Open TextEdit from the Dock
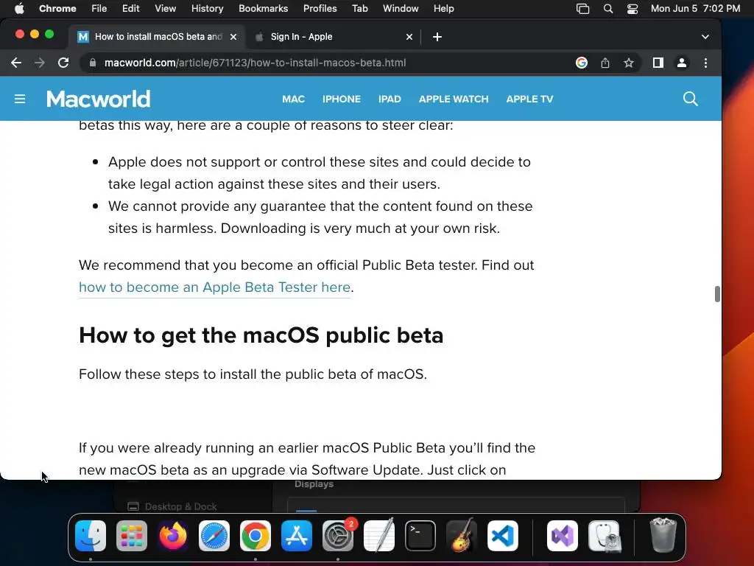 coord(379,536)
